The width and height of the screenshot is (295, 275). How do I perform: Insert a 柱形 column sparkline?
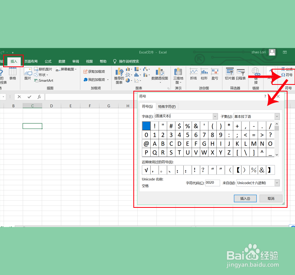point(204,74)
